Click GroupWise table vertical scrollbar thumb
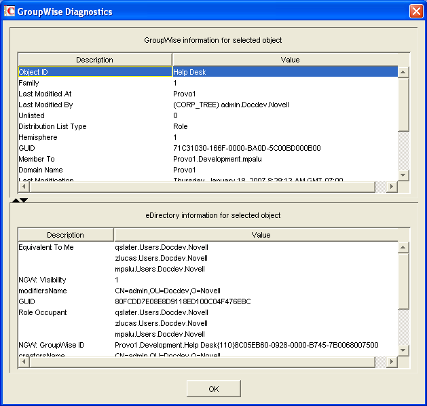This screenshot has width=427, height=406. pyautogui.click(x=403, y=105)
